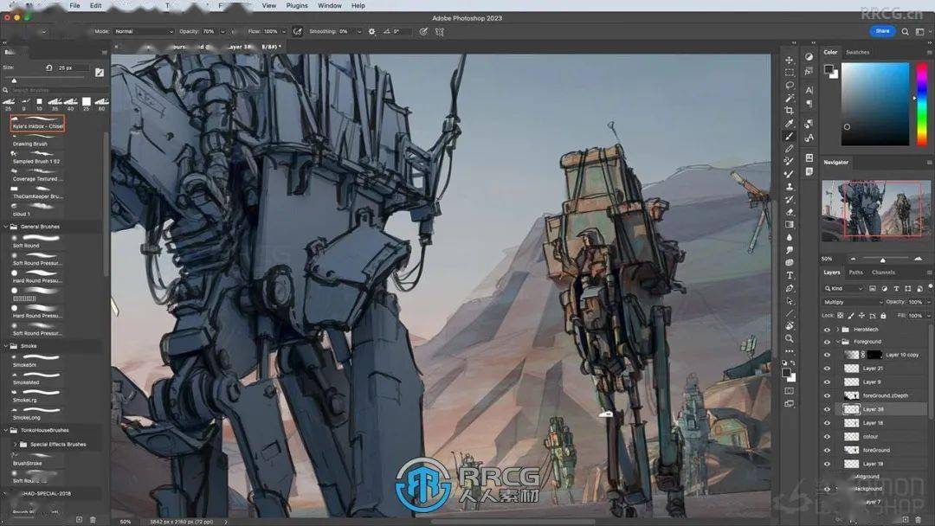The image size is (935, 526).
Task: Switch to the Channels tab
Action: tap(883, 273)
